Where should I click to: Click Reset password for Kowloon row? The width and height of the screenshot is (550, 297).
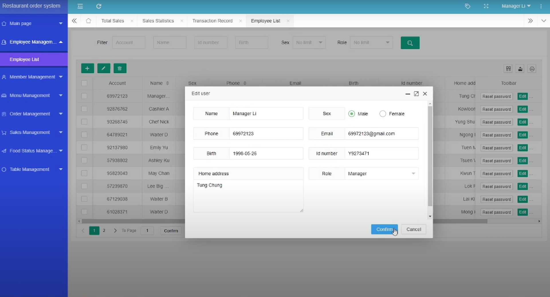pyautogui.click(x=496, y=109)
